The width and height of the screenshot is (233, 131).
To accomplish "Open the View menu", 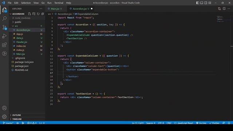I will 36,3.
